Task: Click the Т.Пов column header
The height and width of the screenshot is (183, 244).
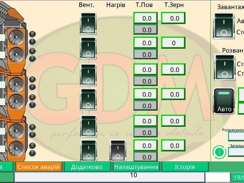Action: click(x=144, y=5)
